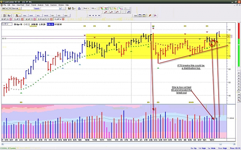
Task: Click the double-arrow expand icon
Action: (3, 8)
